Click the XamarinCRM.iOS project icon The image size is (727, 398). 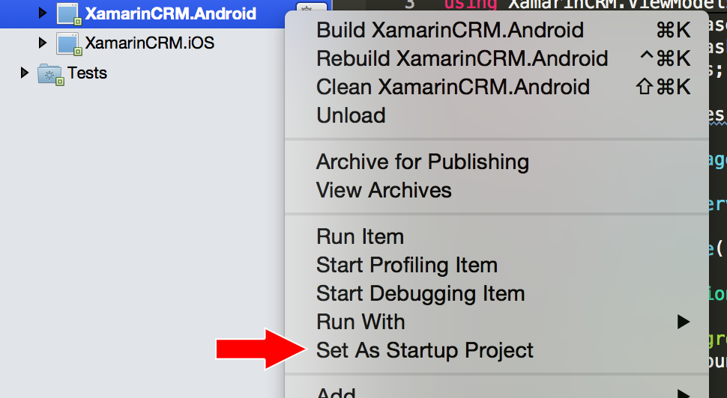tap(69, 44)
